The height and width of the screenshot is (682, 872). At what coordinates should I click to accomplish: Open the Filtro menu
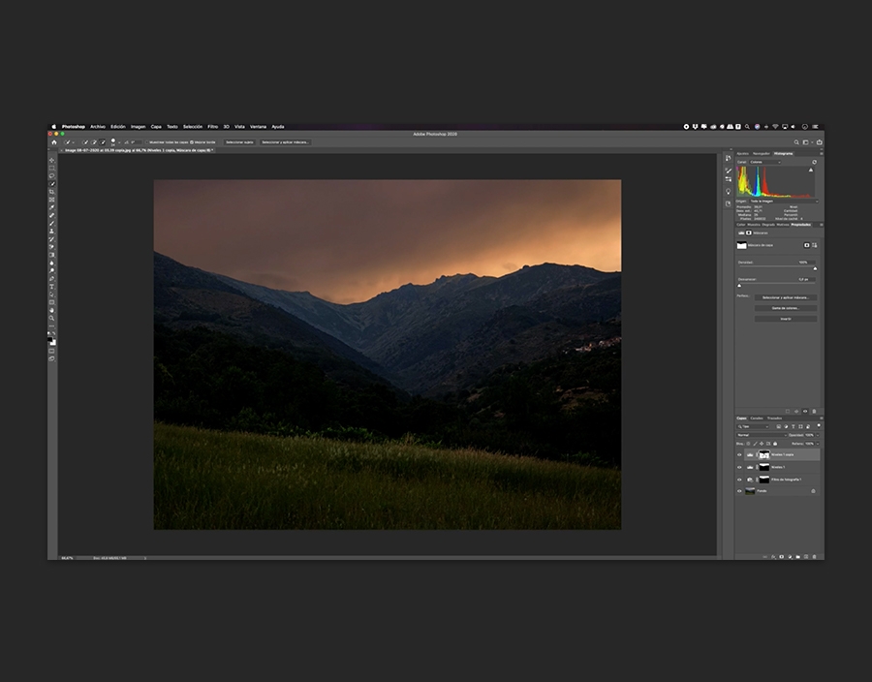click(212, 126)
